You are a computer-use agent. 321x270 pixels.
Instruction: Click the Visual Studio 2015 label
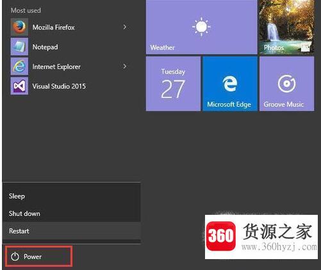pos(59,86)
